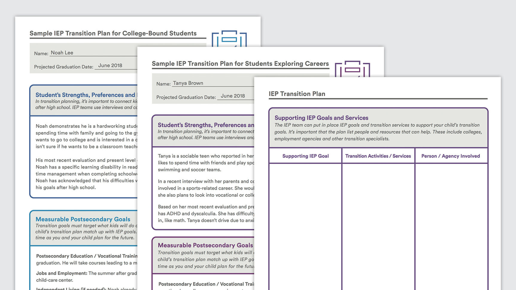Click Tanya's Projected Graduation Date input
This screenshot has width=516, height=290.
point(233,96)
